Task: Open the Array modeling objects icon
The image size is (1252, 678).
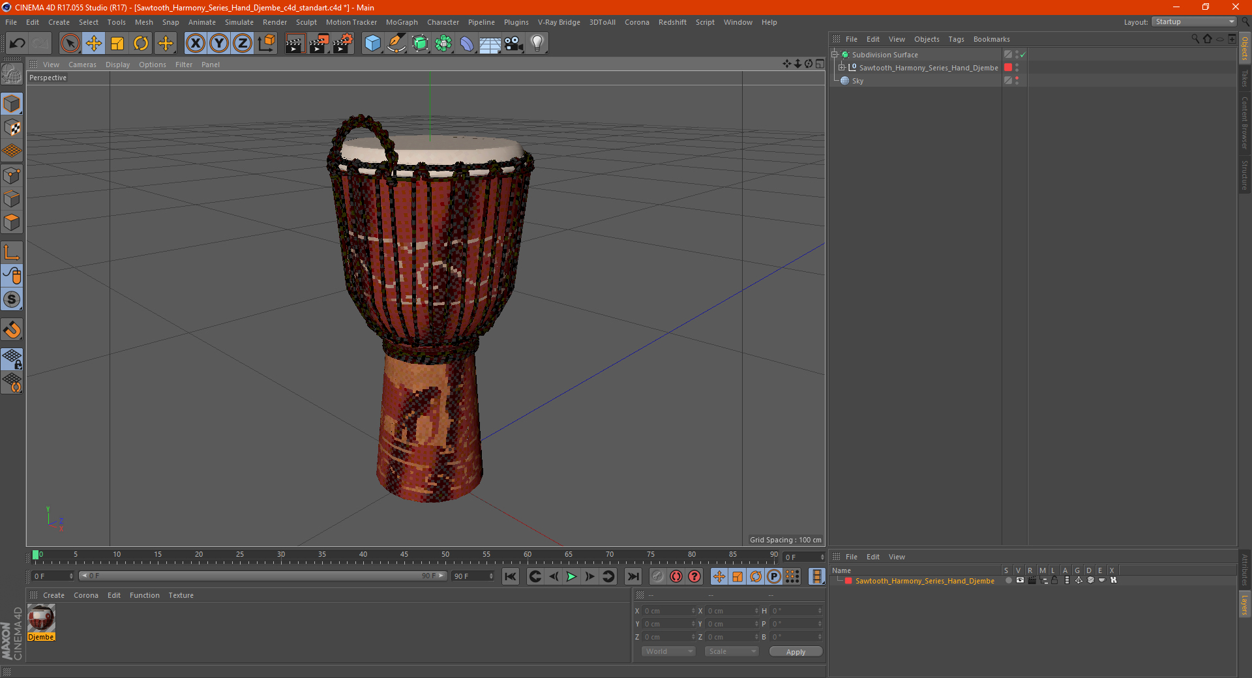Action: click(443, 44)
